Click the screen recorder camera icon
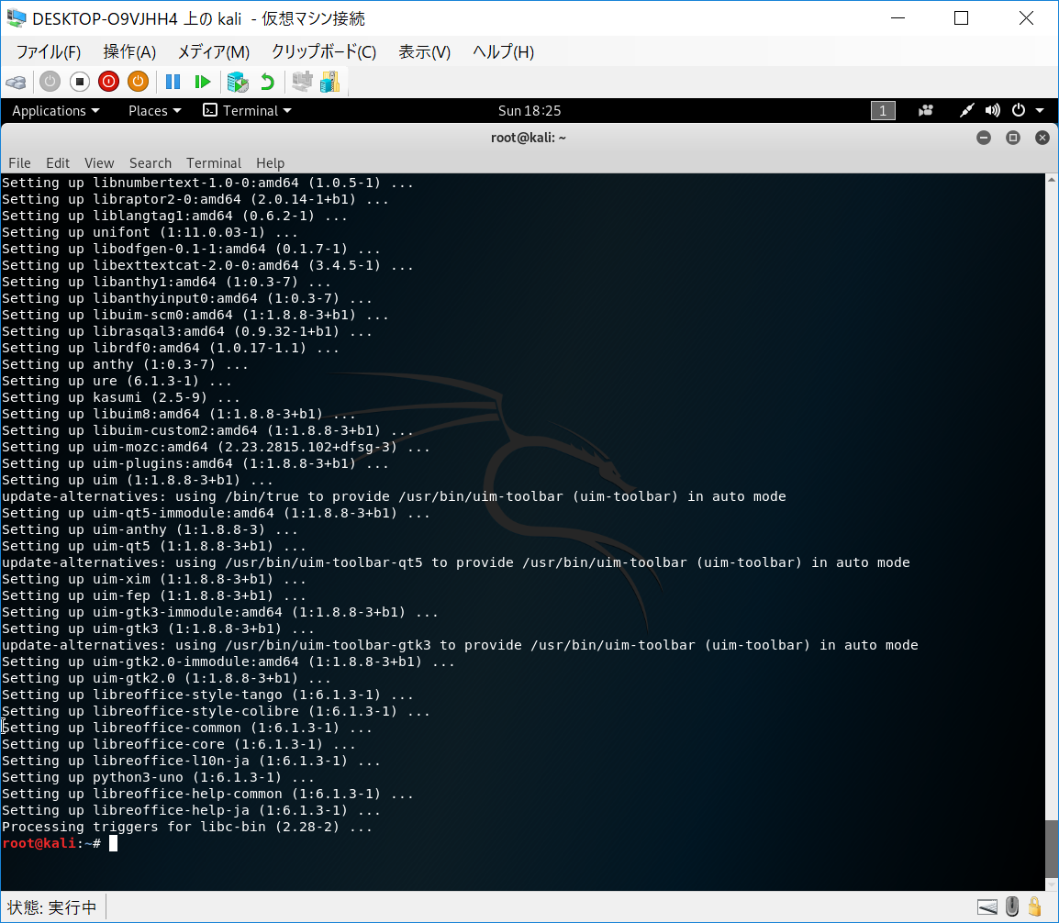The height and width of the screenshot is (923, 1059). click(926, 111)
